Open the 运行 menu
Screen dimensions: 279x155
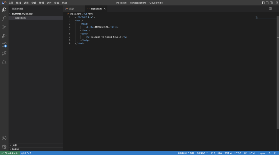[49, 3]
